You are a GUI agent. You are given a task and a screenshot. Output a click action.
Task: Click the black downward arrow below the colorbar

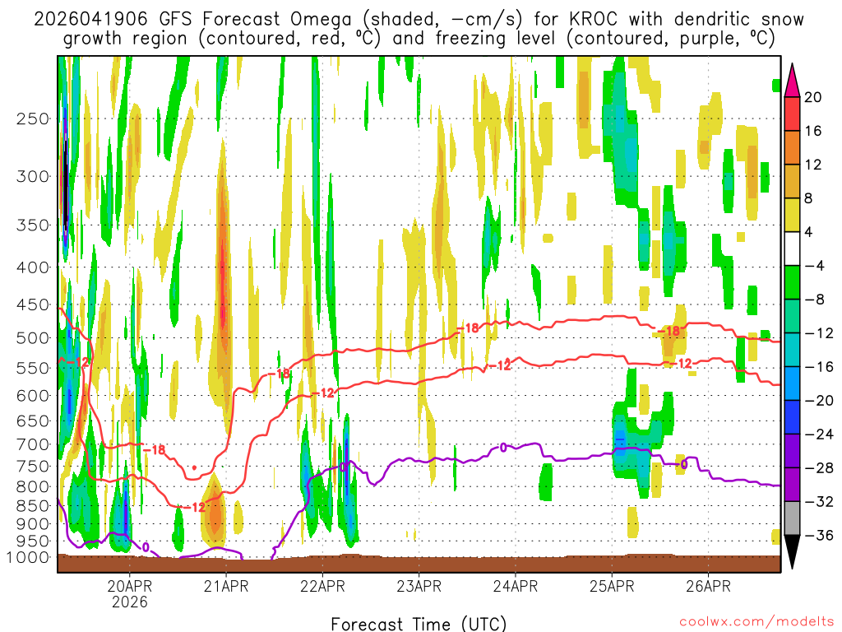click(792, 551)
